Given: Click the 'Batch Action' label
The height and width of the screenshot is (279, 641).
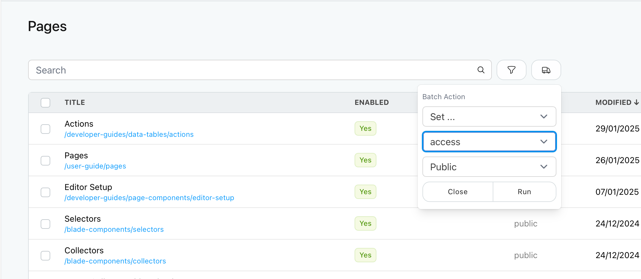Looking at the screenshot, I should [x=444, y=97].
